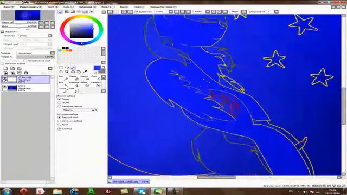Create a new normal layer
The width and height of the screenshot is (347, 195).
click(x=6, y=68)
